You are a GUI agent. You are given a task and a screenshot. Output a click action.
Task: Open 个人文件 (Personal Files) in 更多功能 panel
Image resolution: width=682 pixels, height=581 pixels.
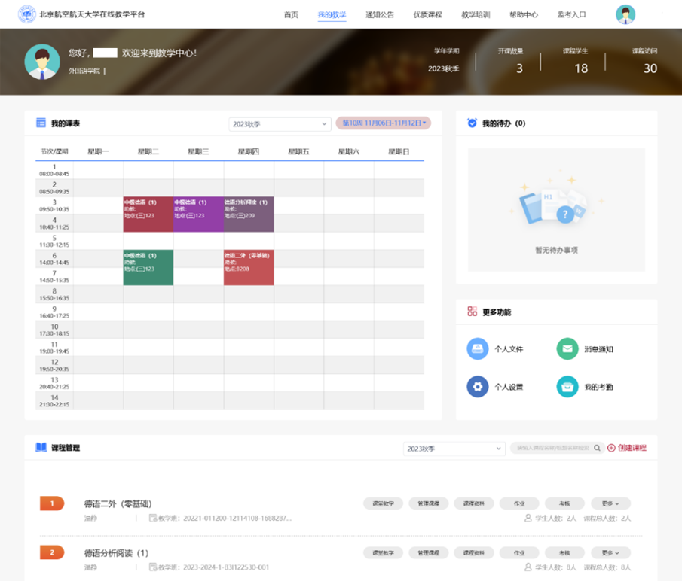pos(478,348)
